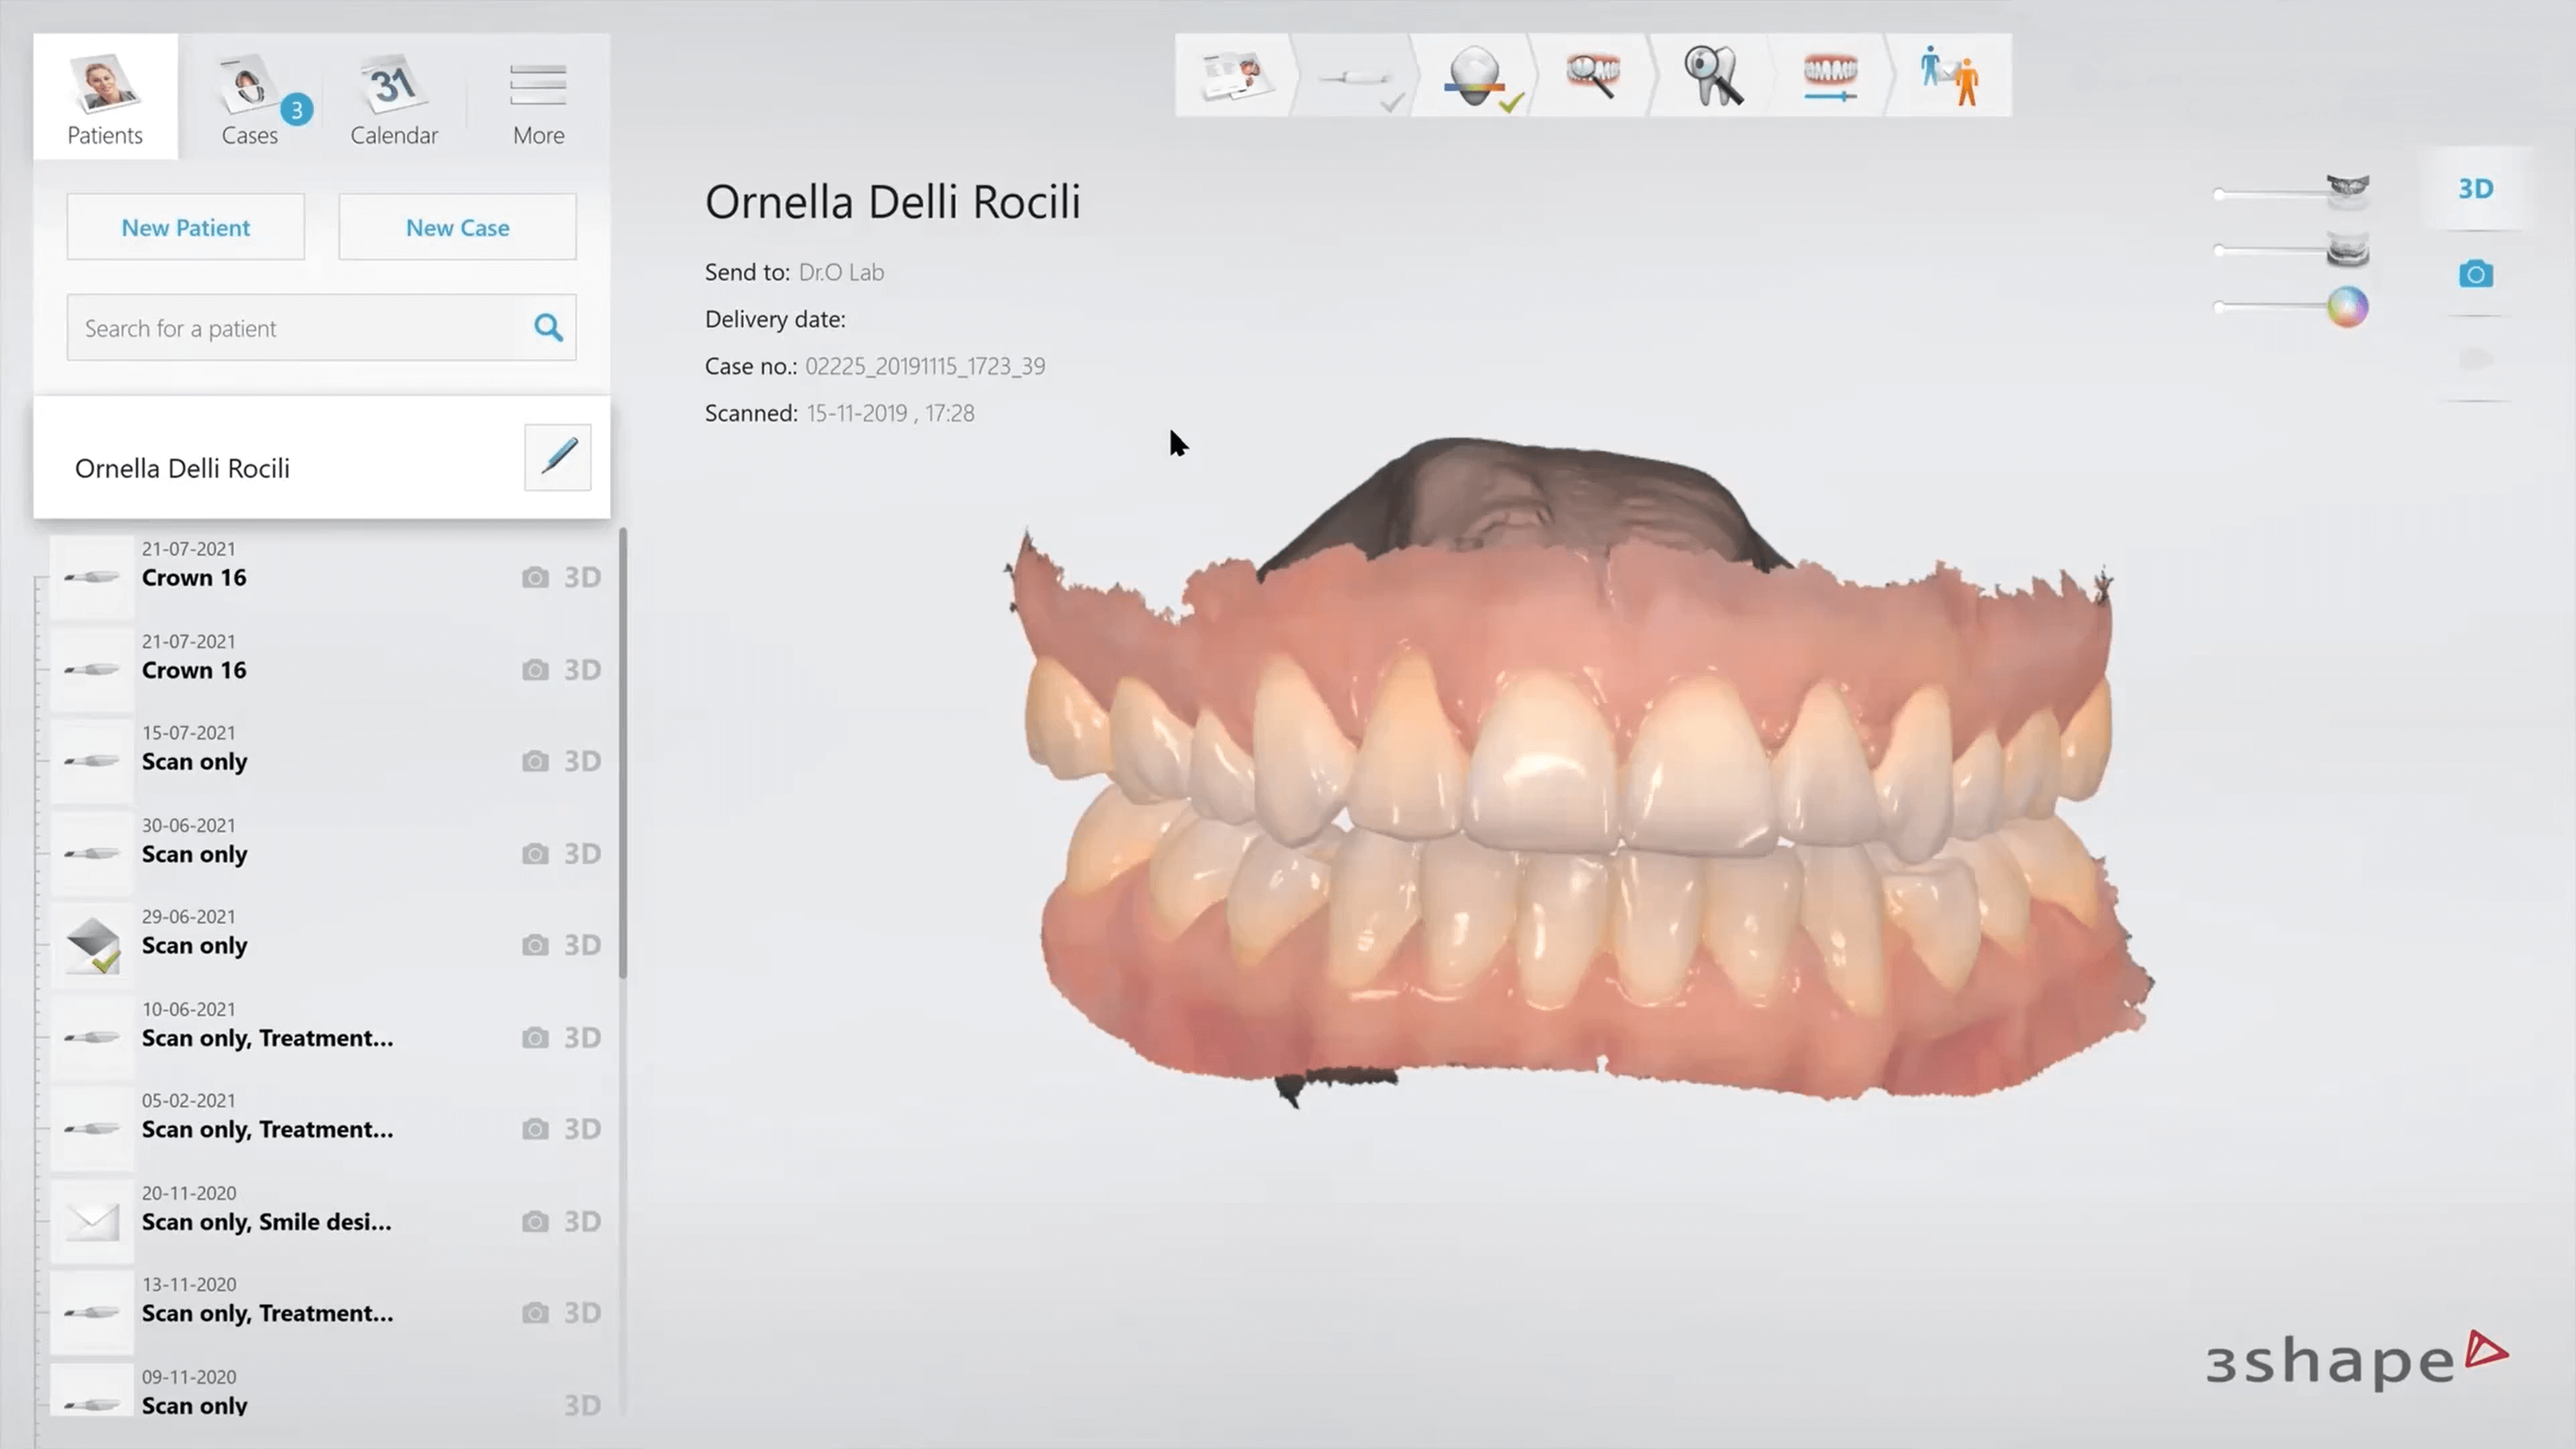Image resolution: width=2576 pixels, height=1449 pixels.
Task: Take a screenshot with the camera icon
Action: (2475, 273)
